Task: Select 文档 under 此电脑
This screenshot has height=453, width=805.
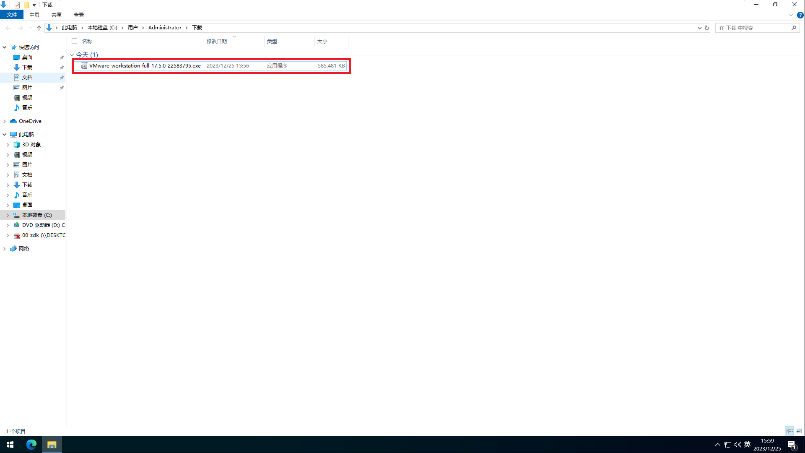Action: [x=27, y=175]
